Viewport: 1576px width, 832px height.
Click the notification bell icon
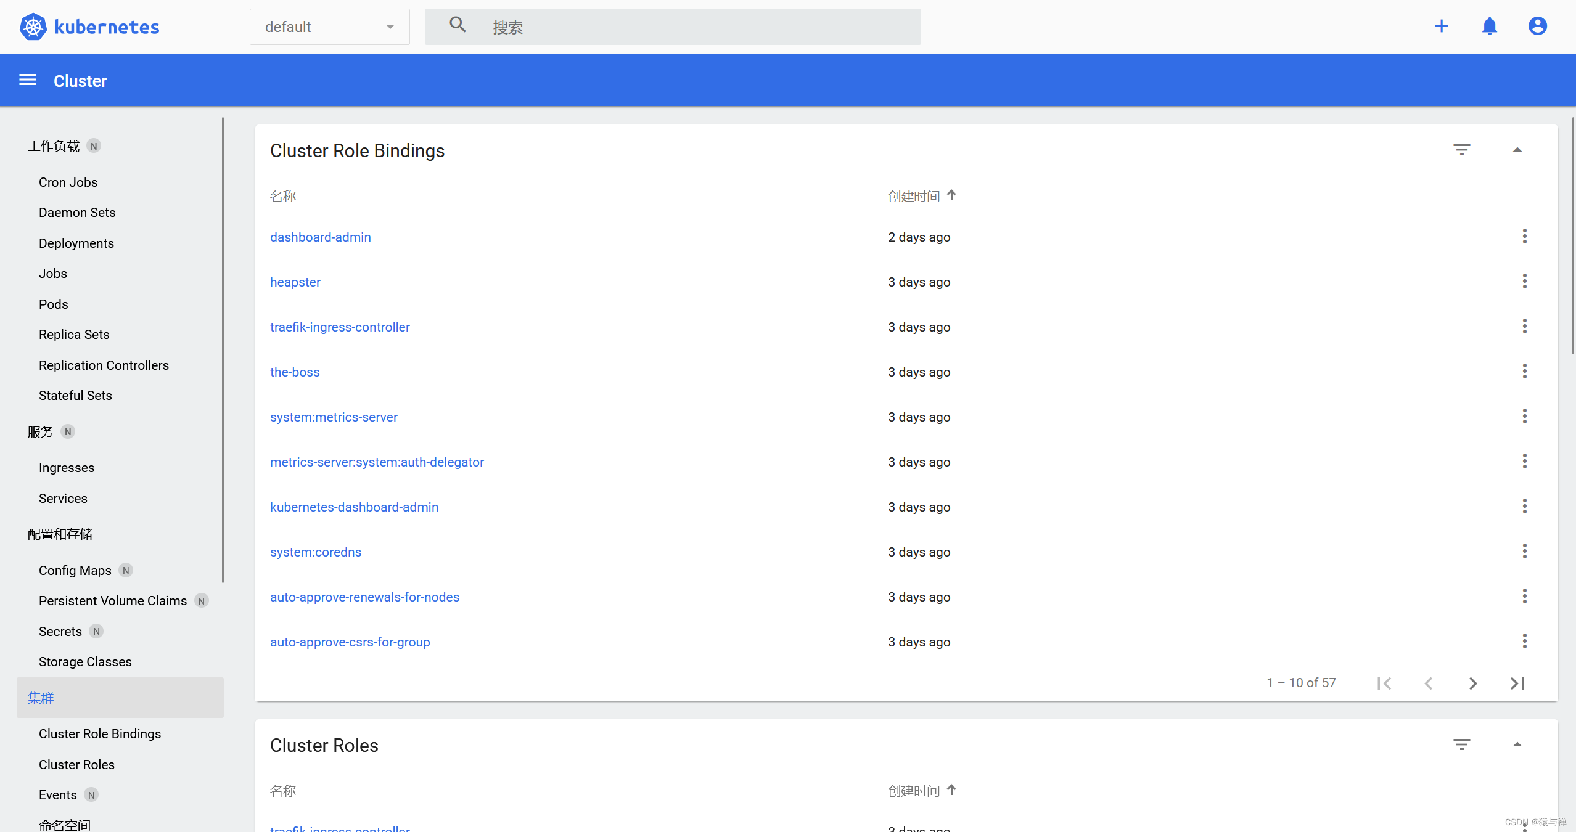(x=1488, y=27)
